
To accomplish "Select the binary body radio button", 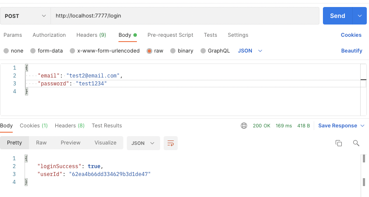I will tap(173, 51).
